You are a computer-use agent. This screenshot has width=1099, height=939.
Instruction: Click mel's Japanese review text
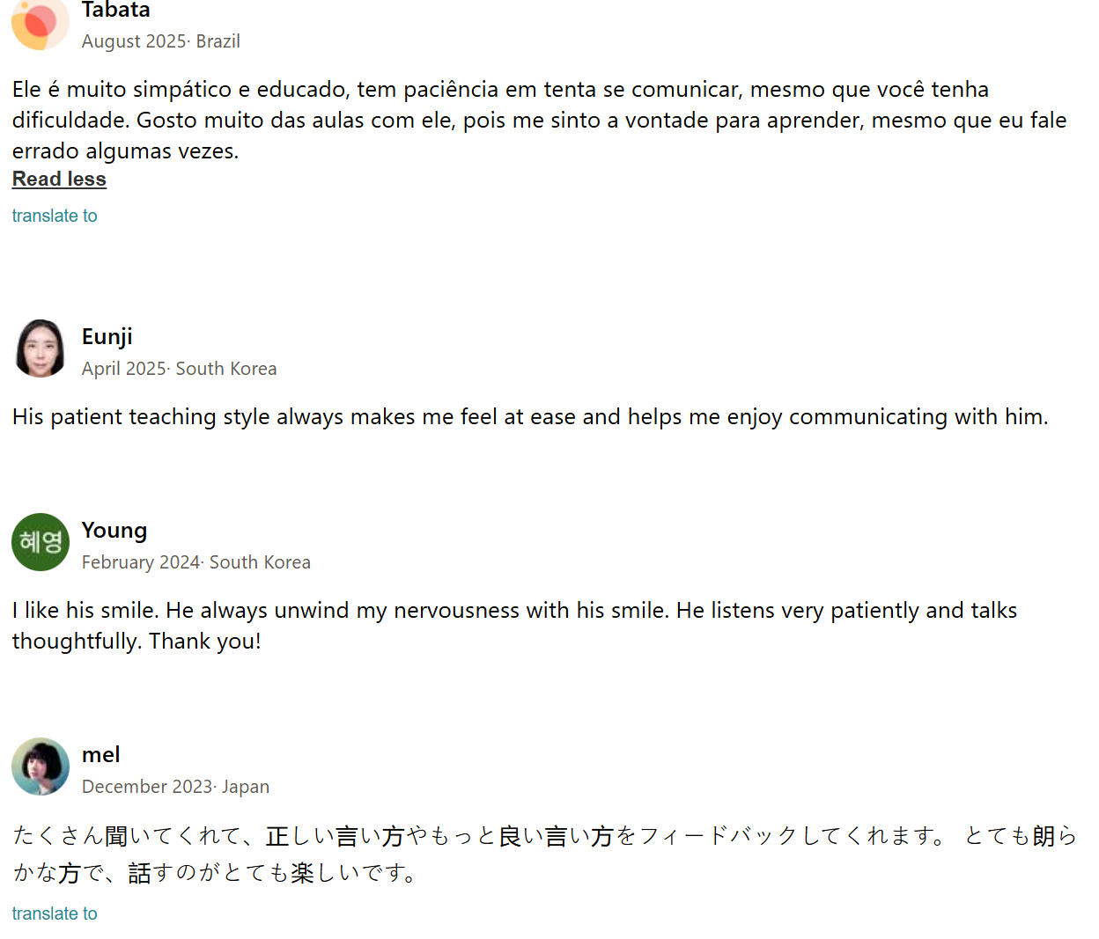pos(544,853)
